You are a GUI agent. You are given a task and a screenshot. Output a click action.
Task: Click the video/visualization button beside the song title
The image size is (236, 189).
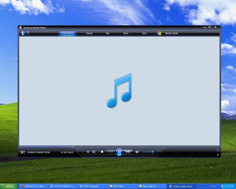(22, 152)
